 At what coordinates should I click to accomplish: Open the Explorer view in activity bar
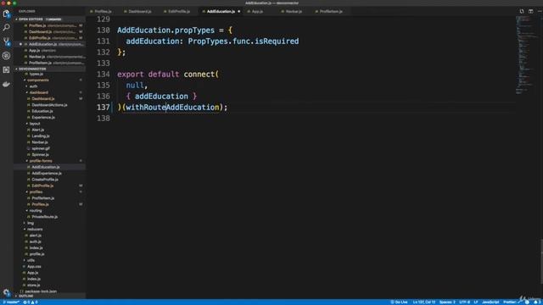point(6,14)
